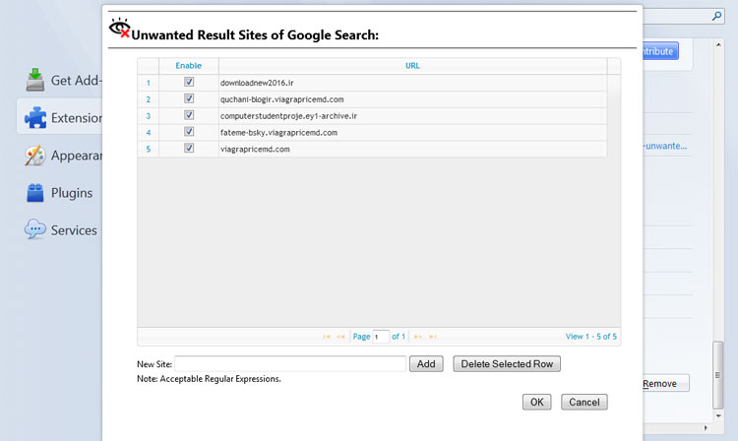Click row number 2 cell
This screenshot has width=738, height=441.
pos(149,99)
